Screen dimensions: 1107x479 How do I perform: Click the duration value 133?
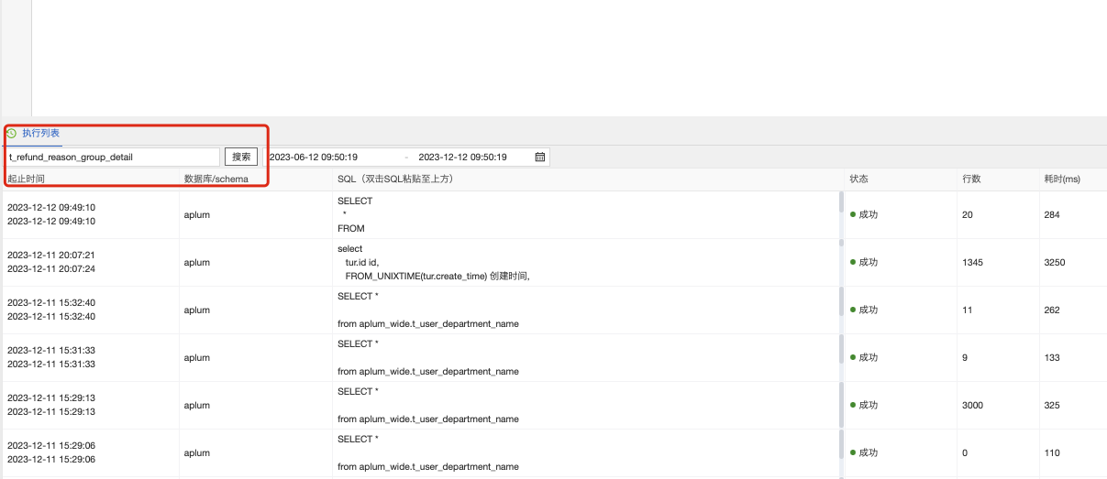click(1051, 357)
